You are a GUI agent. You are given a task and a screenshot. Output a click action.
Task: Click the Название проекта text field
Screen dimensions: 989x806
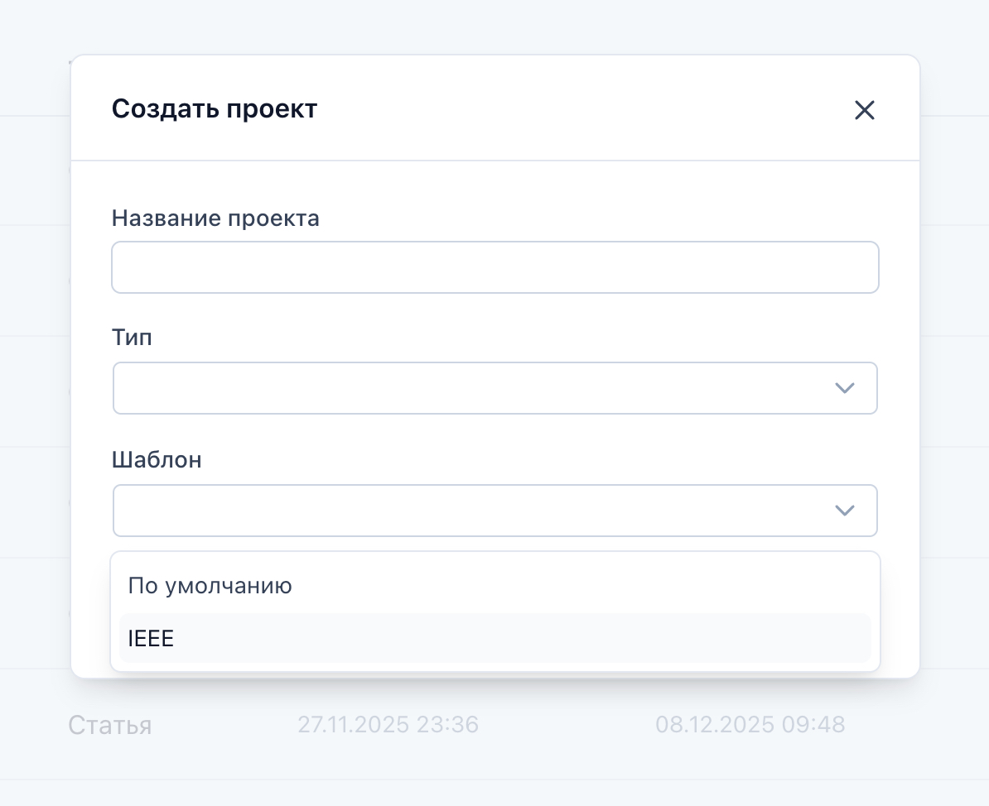(x=494, y=267)
